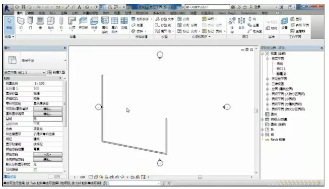Choose the Window (窗) tool
Viewport: 329px width, 189px height.
tap(40, 24)
